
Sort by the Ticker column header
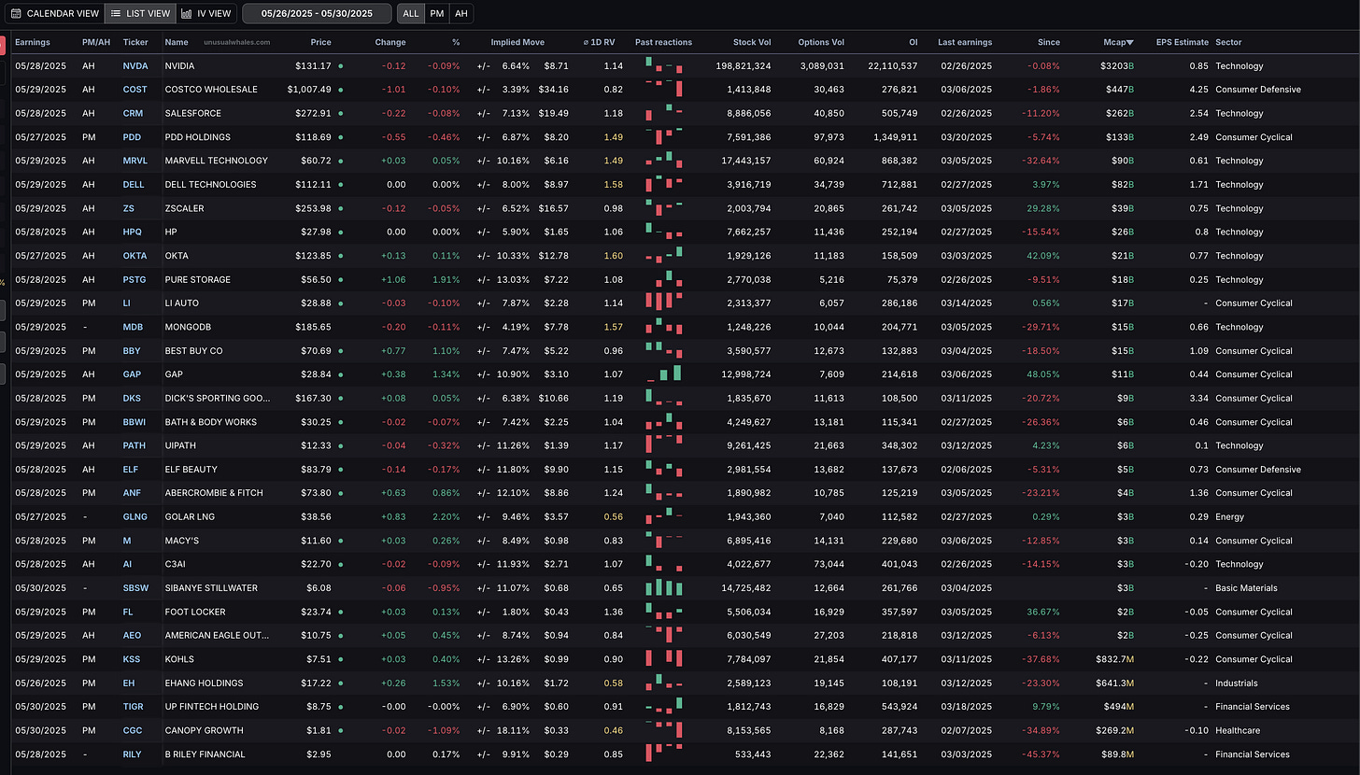(135, 42)
